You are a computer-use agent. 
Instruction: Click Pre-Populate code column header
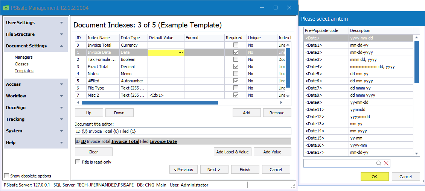[x=326, y=30]
